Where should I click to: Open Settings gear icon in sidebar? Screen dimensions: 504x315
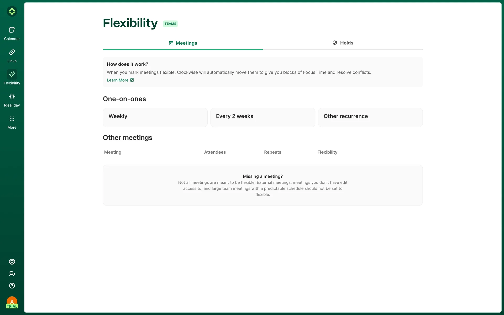pyautogui.click(x=12, y=262)
